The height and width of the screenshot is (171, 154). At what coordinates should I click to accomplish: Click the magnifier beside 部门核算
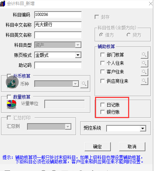point(144,55)
